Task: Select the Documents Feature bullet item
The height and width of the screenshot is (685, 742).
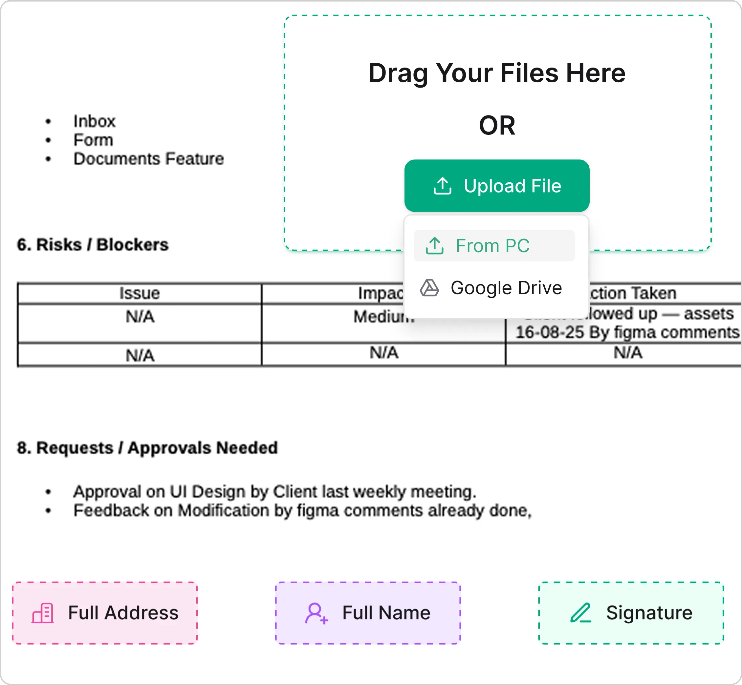Action: pos(148,159)
